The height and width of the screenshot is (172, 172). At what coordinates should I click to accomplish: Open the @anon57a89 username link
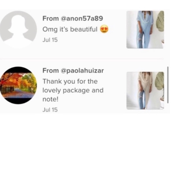[82, 18]
